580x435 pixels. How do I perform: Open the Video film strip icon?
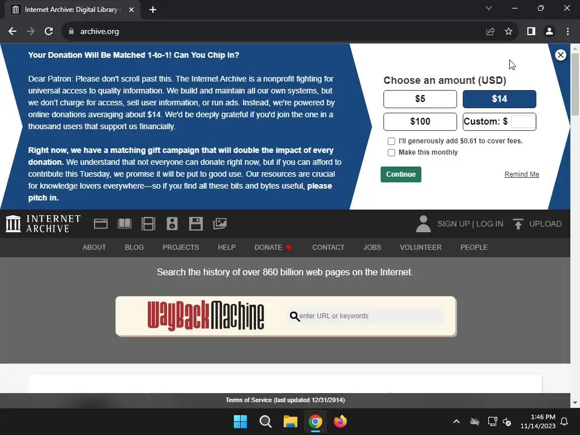pos(148,224)
